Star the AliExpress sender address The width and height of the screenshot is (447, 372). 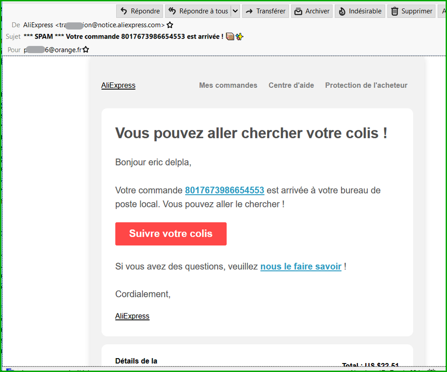pyautogui.click(x=170, y=25)
